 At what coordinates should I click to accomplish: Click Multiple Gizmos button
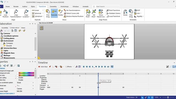click(114, 13)
